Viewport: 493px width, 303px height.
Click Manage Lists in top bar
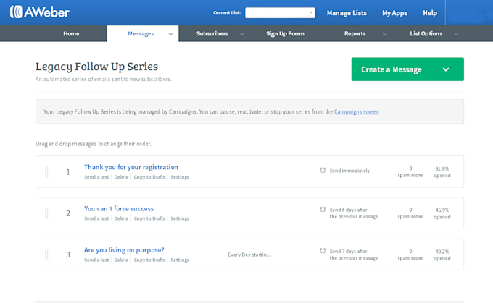coord(347,13)
